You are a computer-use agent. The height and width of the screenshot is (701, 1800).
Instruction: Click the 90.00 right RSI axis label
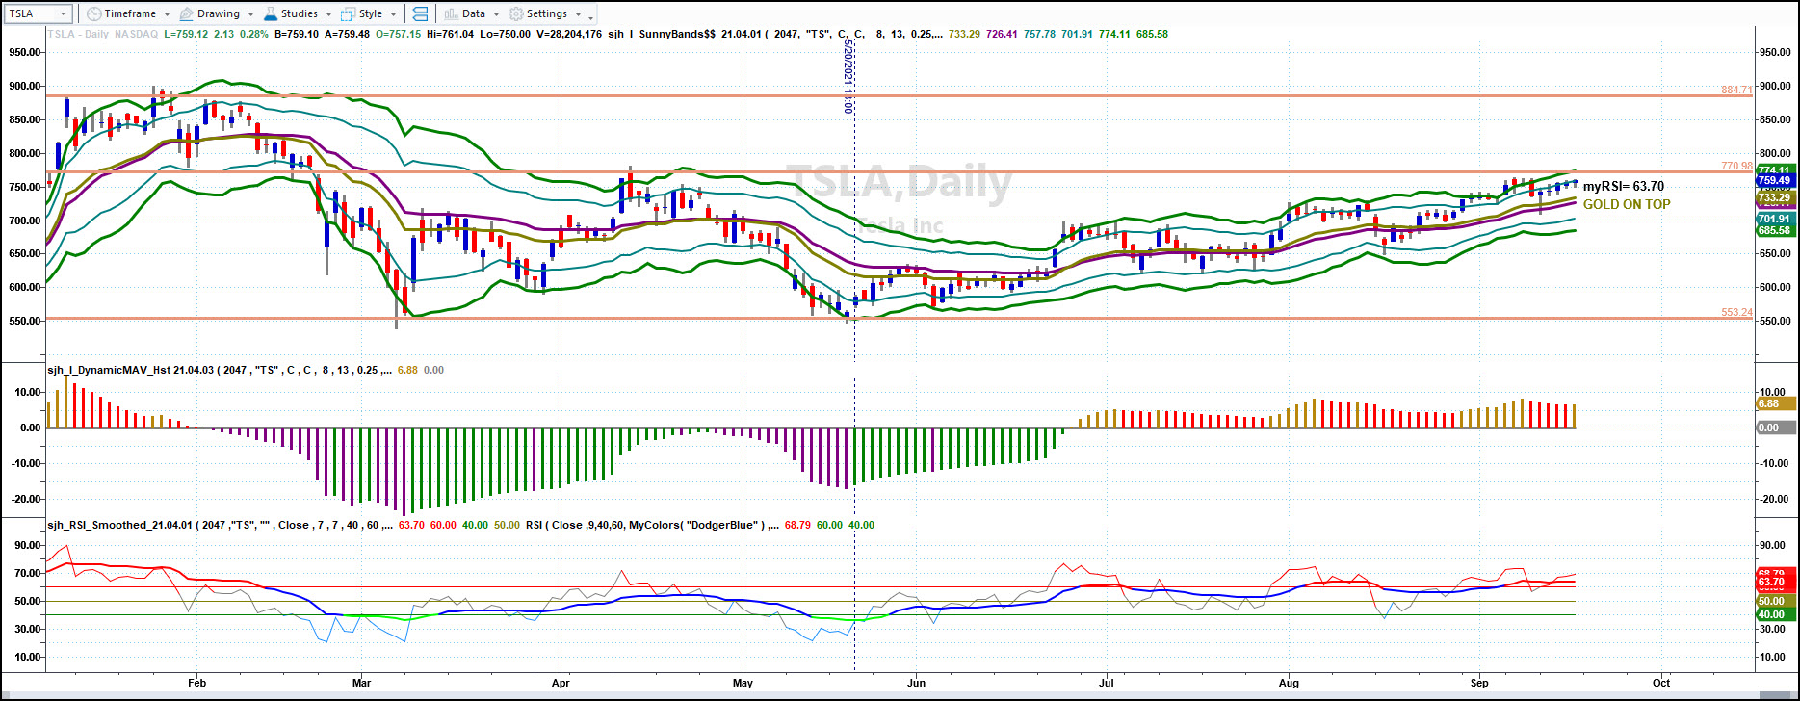coord(1771,545)
